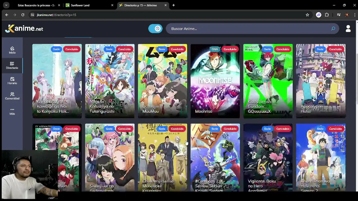Focus the address bar showing jkanime.net/directorio

click(168, 15)
